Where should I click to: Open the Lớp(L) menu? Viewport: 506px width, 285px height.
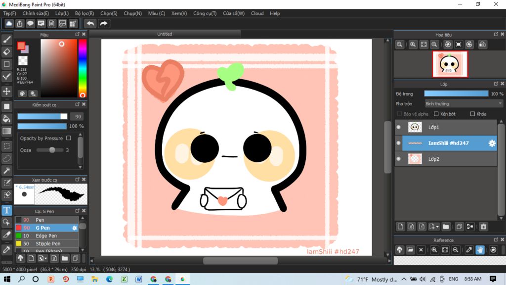point(62,13)
